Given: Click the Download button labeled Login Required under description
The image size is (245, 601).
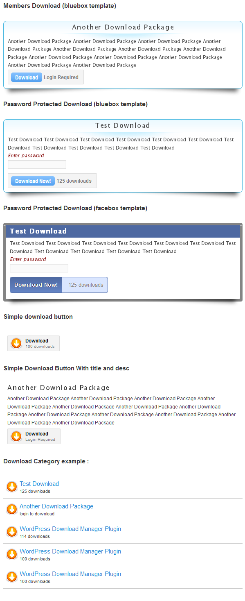Looking at the screenshot, I should [x=34, y=436].
